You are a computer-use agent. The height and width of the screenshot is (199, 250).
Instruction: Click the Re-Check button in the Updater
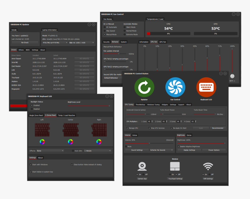[x=25, y=42]
